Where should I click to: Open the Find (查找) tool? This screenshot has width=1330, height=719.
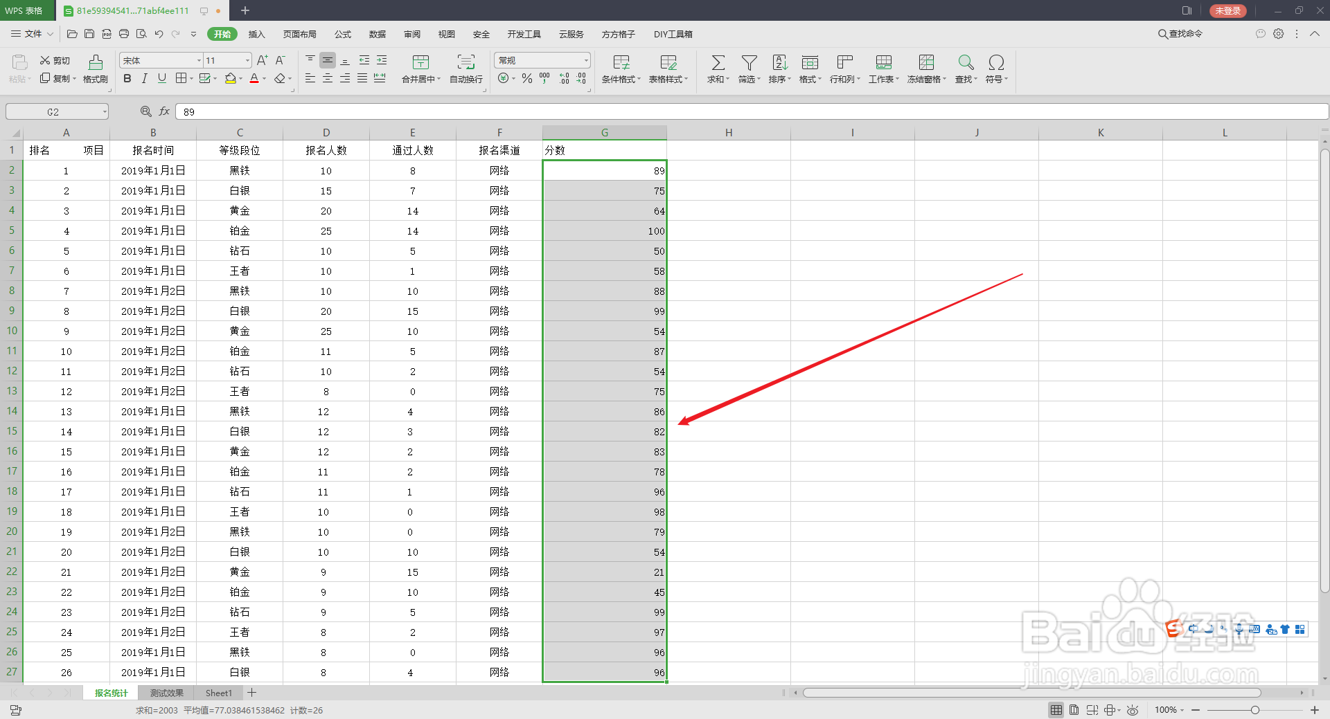point(966,69)
